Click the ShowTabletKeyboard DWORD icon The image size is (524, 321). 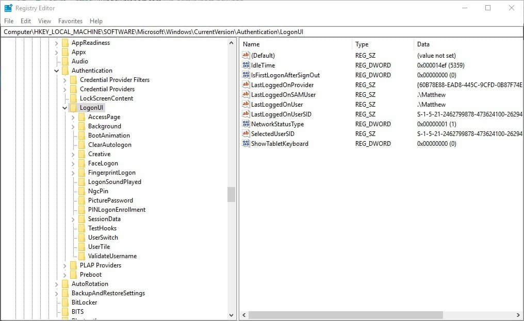(246, 143)
